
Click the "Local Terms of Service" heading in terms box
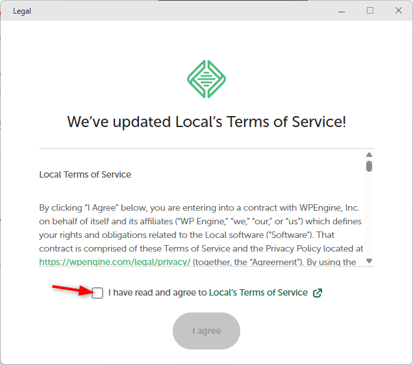click(x=85, y=174)
